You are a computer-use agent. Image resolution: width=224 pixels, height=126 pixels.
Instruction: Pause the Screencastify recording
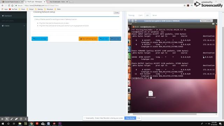(2, 119)
